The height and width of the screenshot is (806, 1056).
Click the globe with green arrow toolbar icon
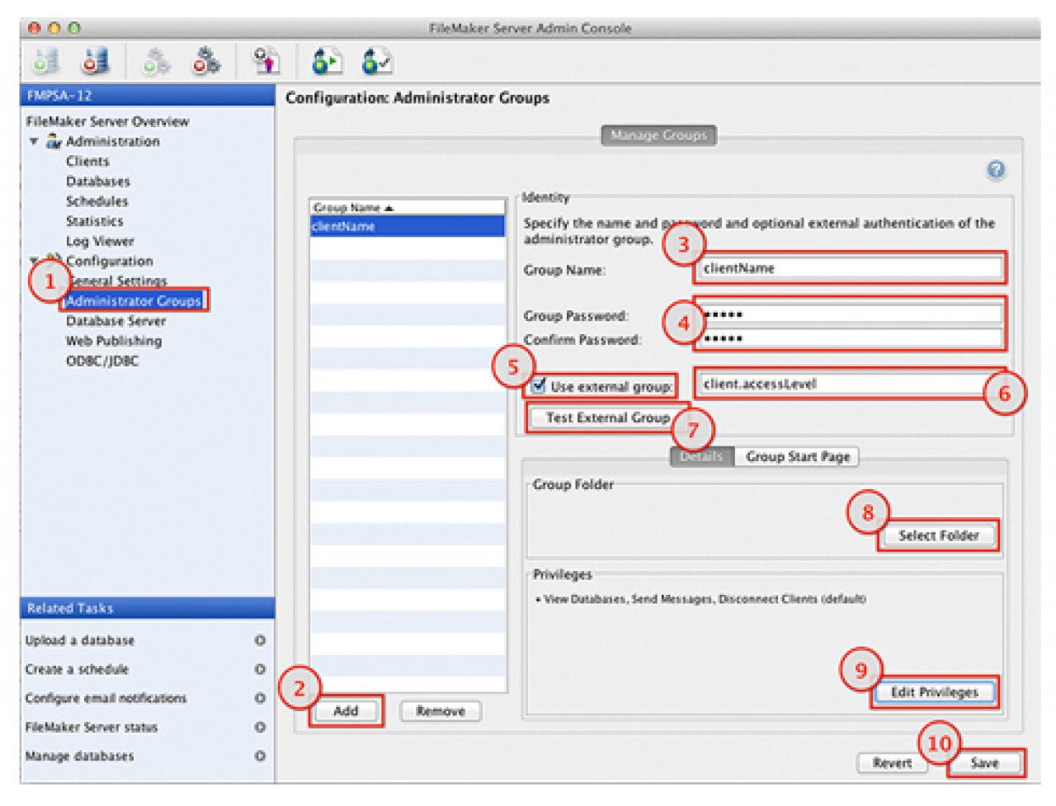click(x=327, y=61)
